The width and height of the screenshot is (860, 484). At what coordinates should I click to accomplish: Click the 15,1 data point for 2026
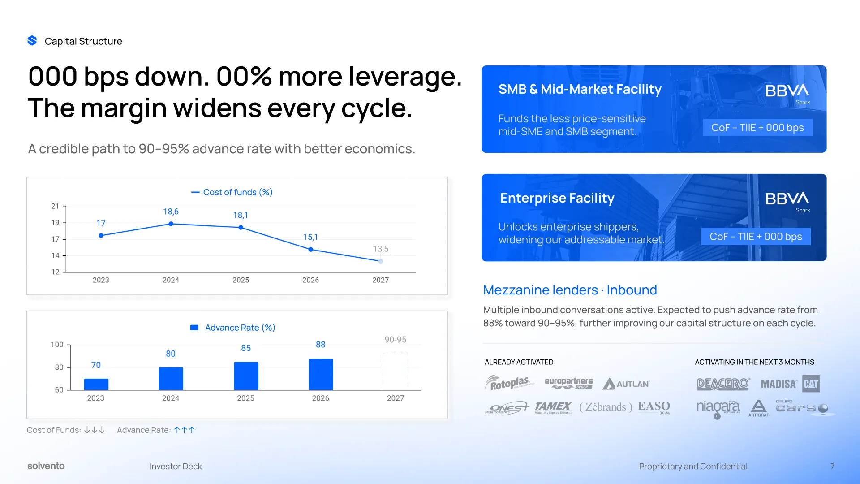310,249
